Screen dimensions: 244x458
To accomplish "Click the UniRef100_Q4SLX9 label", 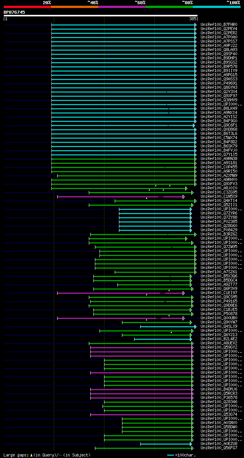I will coord(219,326).
